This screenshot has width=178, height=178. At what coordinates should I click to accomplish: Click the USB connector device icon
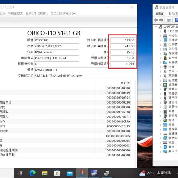point(165,31)
